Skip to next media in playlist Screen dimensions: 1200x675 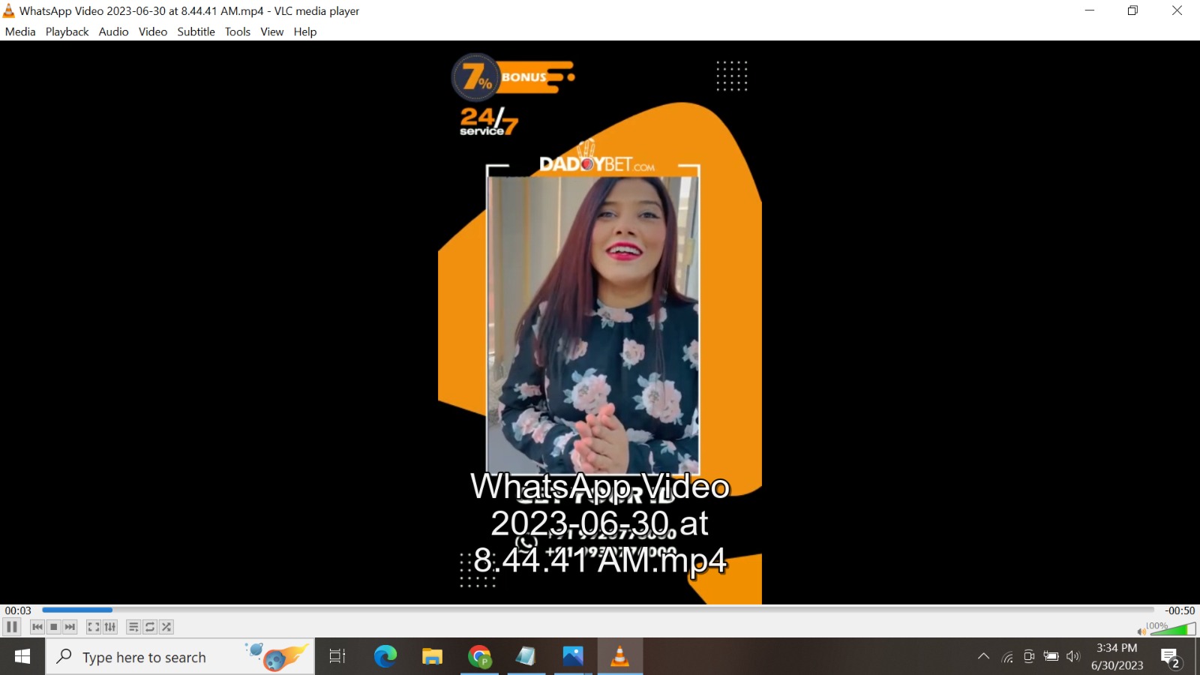[x=70, y=627]
